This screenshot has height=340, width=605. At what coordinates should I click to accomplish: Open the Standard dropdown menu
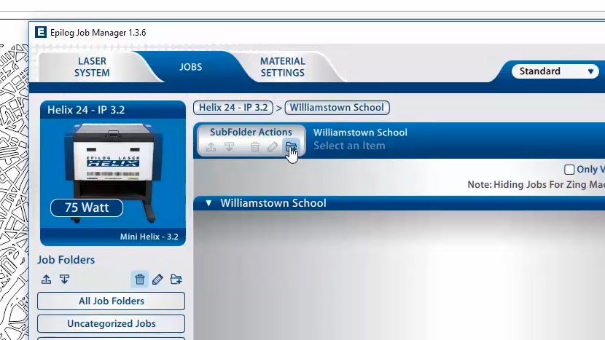[x=555, y=71]
